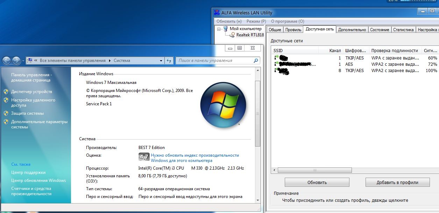Viewport: 439px width, 213px height.
Task: Click shield icon beside Защита системы
Action: (x=6, y=113)
